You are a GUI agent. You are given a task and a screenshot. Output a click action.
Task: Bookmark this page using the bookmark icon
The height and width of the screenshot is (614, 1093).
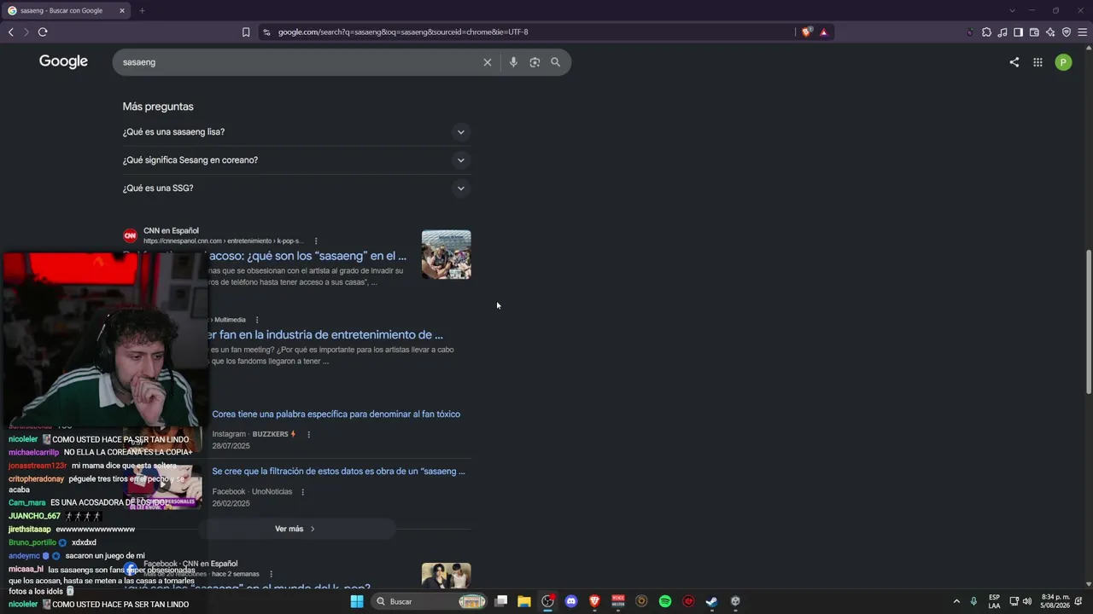coord(246,32)
